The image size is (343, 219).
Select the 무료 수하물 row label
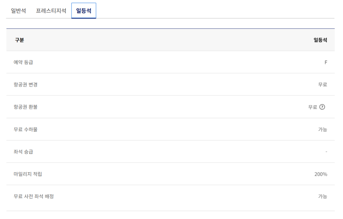tap(25, 129)
